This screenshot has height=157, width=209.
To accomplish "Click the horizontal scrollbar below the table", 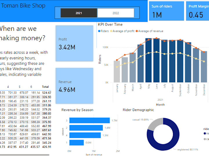I will [25, 155].
